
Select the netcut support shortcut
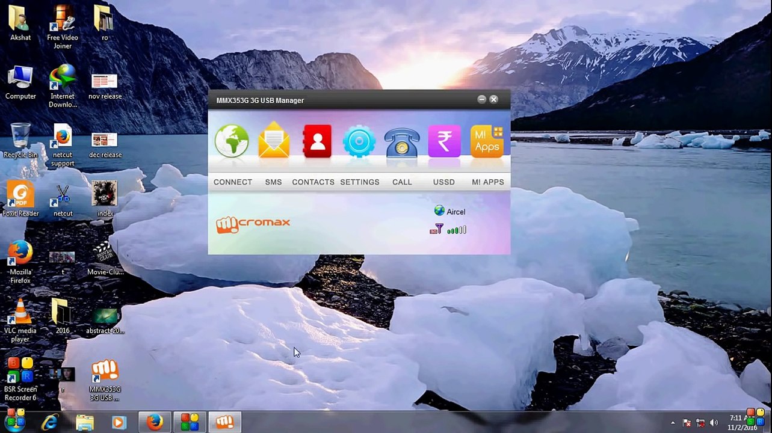click(x=63, y=145)
